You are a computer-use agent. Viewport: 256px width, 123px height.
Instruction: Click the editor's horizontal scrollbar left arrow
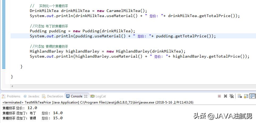pyautogui.click(x=12, y=86)
